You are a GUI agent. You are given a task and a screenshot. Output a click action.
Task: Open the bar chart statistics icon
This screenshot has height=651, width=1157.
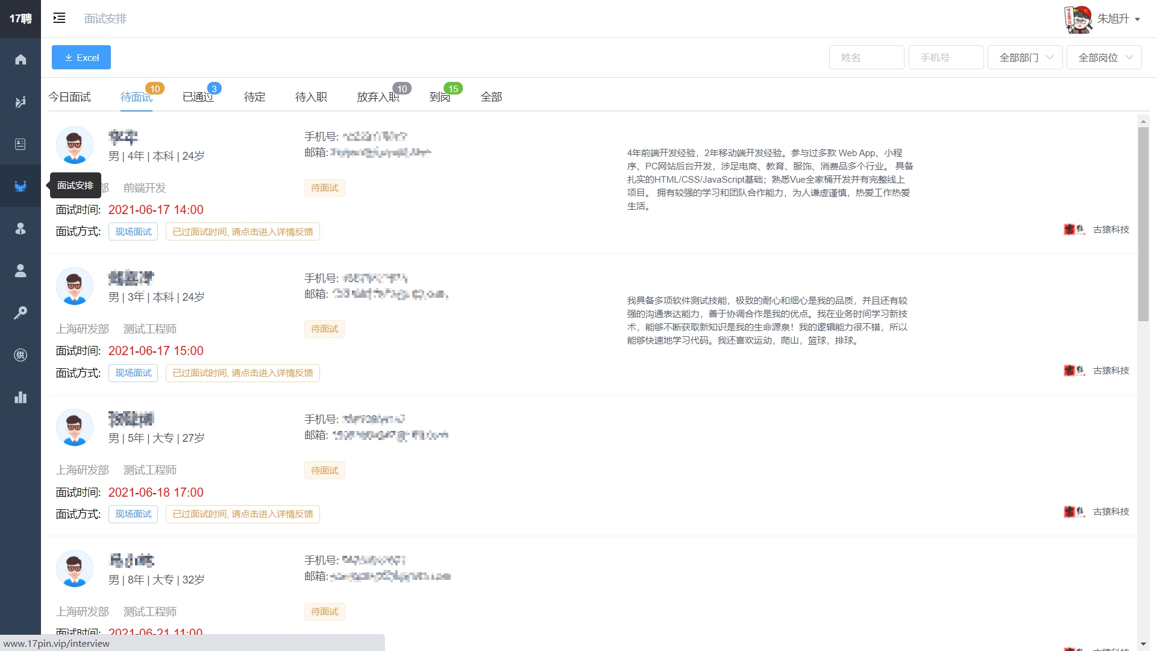tap(20, 397)
